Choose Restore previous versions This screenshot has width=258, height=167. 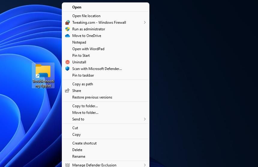[x=106, y=97]
